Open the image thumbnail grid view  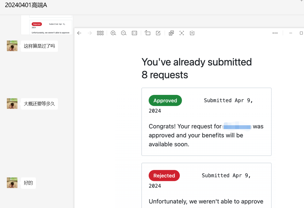100,33
